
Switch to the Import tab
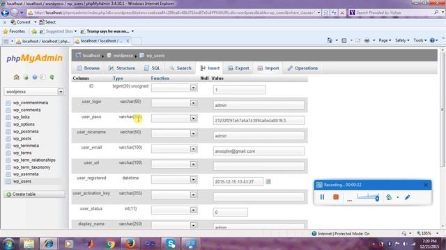[x=268, y=68]
